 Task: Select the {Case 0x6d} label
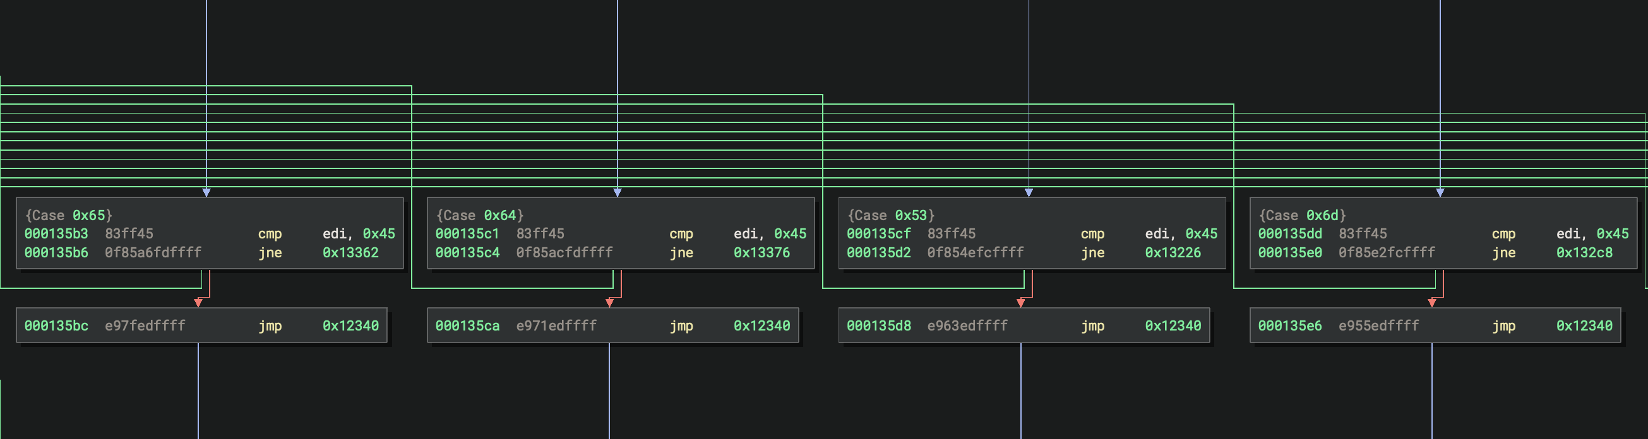[x=1303, y=215]
